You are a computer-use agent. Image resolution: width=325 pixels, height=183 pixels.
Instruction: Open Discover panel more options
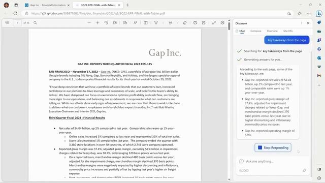pos(302,23)
